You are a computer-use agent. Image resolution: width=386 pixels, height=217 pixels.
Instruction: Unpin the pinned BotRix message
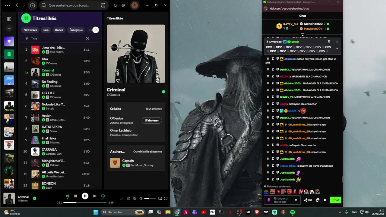click(329, 42)
